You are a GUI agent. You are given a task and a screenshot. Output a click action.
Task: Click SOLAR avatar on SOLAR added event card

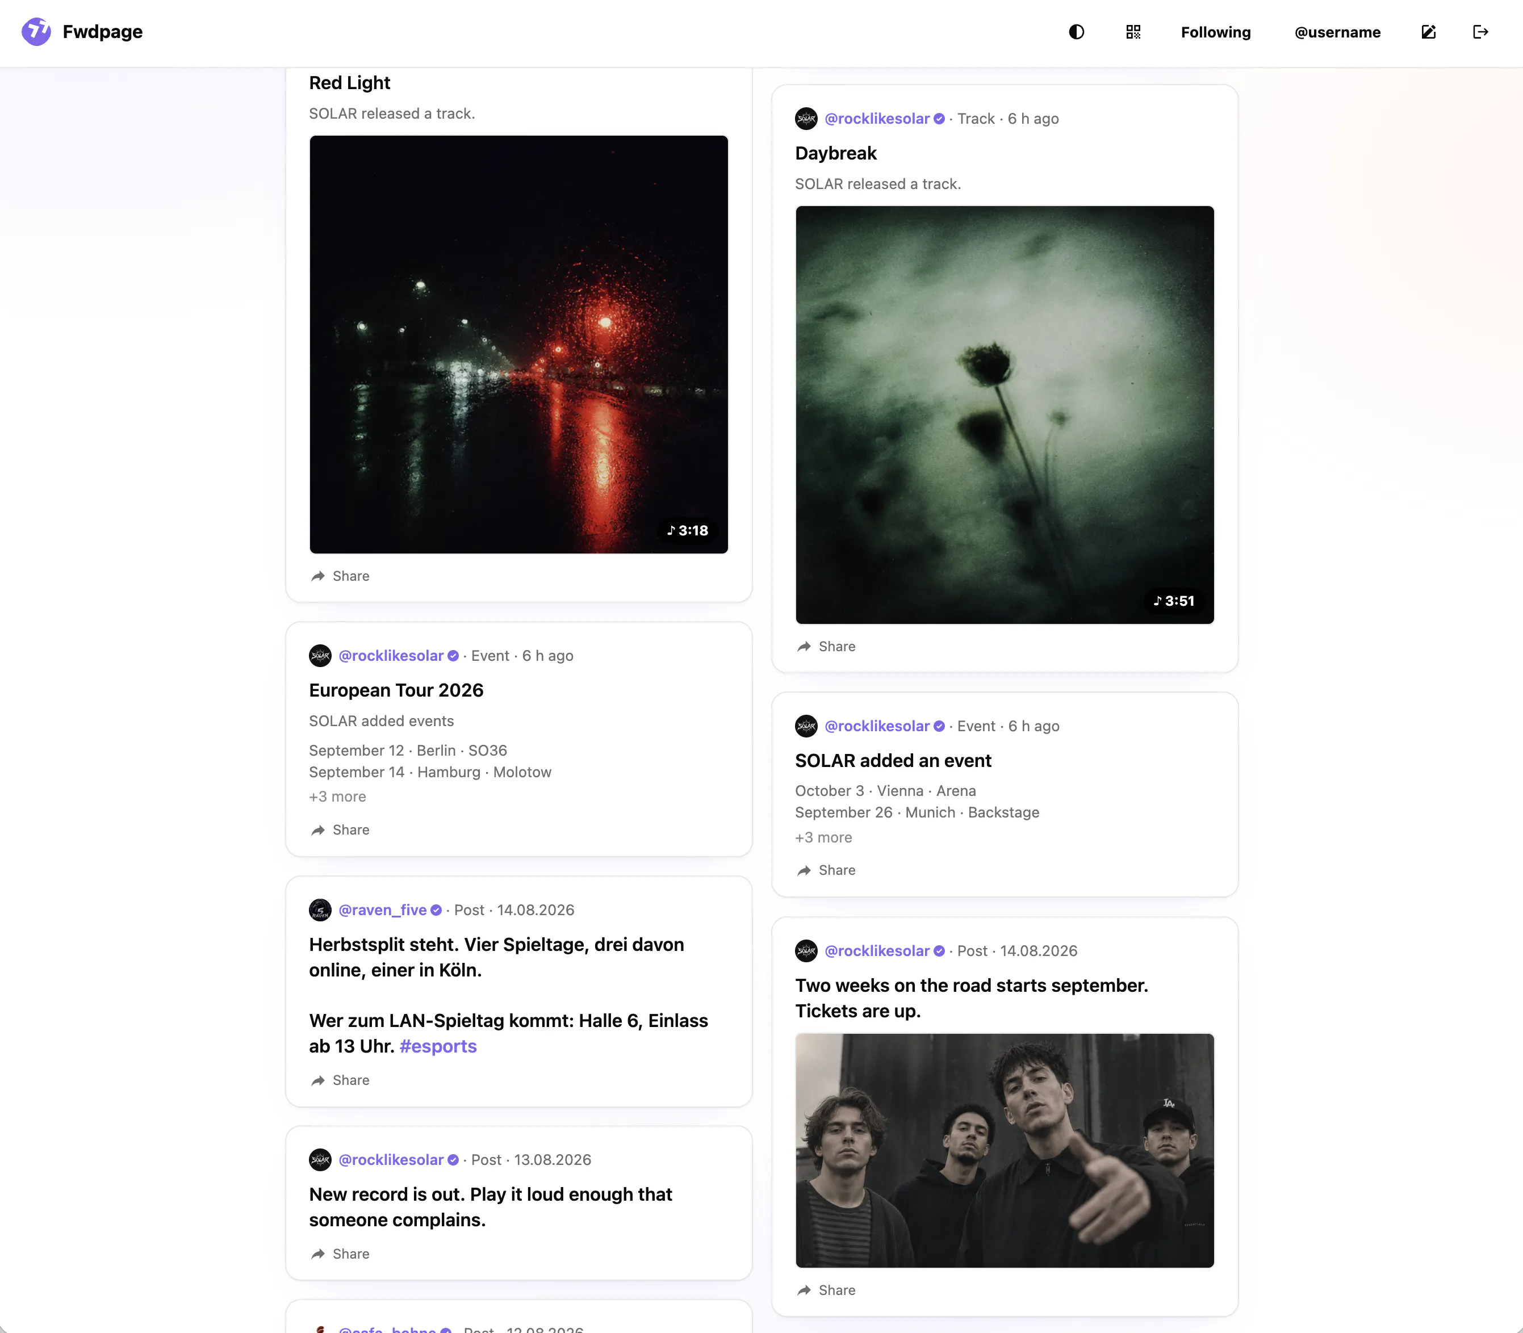coord(806,726)
